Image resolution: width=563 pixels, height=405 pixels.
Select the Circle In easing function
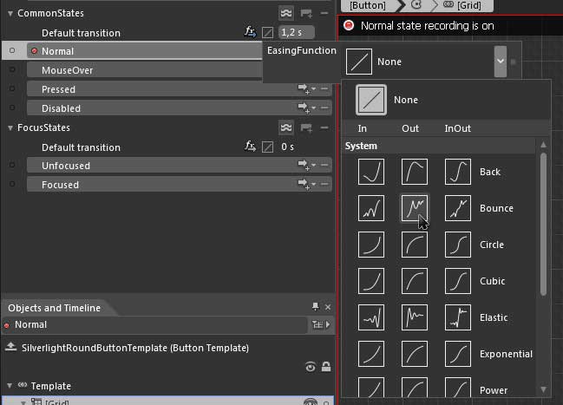point(371,245)
